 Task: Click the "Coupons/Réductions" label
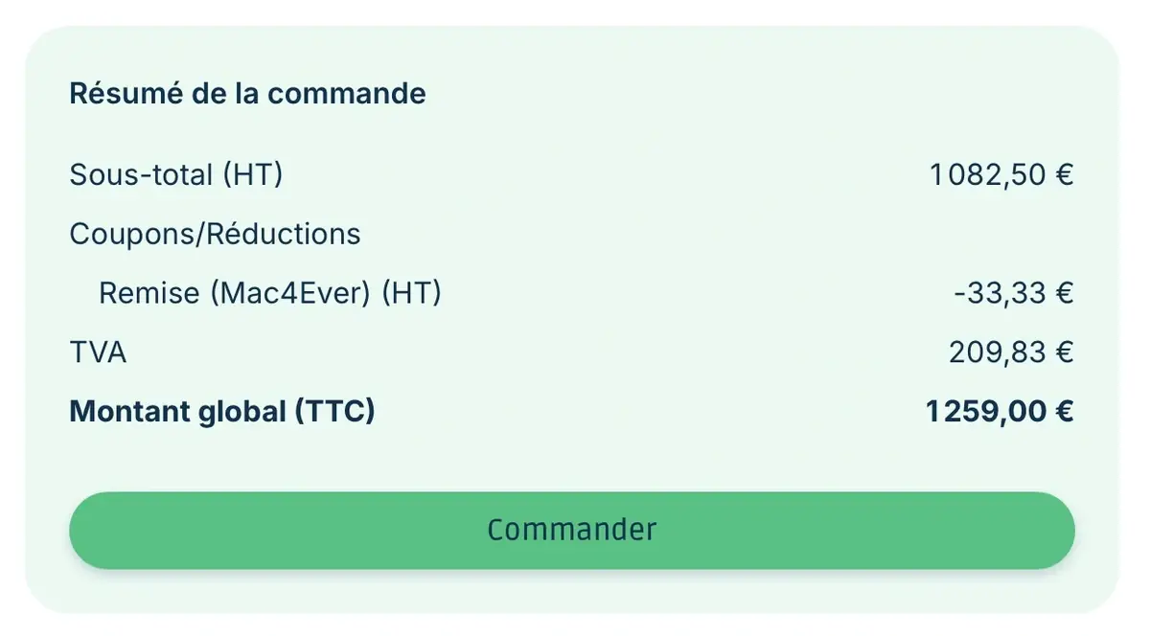point(215,234)
